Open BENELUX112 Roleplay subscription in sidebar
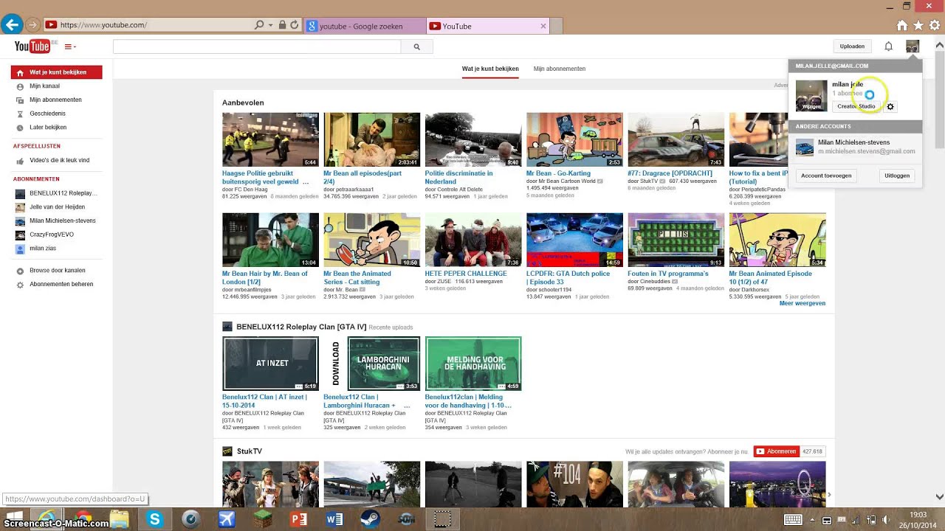 (x=56, y=193)
